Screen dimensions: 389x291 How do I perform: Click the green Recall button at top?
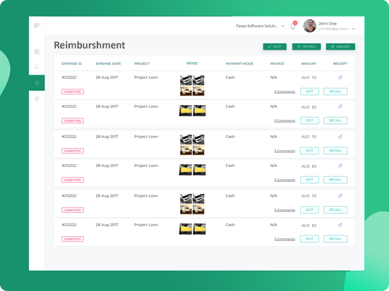click(x=306, y=47)
